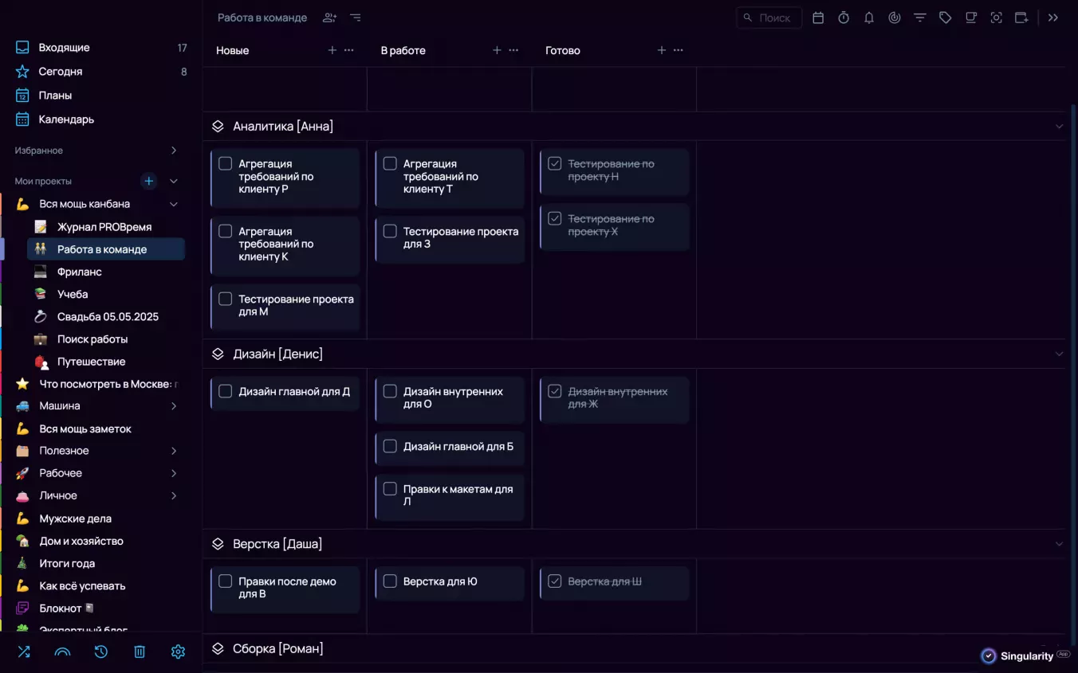This screenshot has width=1078, height=673.
Task: Expand Личное project chevron
Action: click(x=174, y=495)
